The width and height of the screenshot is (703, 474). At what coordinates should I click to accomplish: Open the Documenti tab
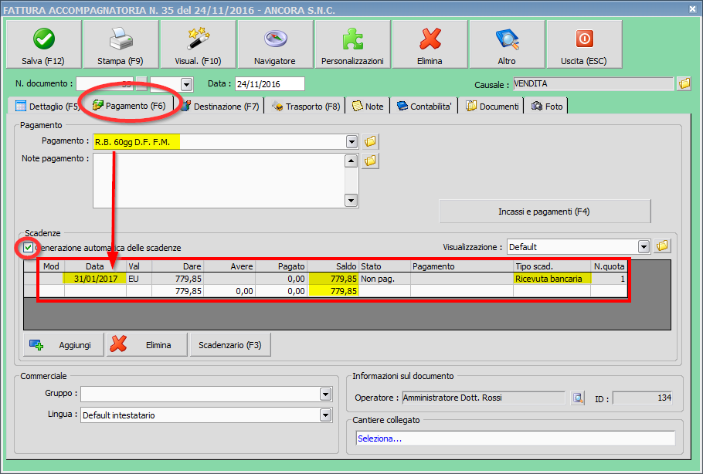pyautogui.click(x=492, y=107)
